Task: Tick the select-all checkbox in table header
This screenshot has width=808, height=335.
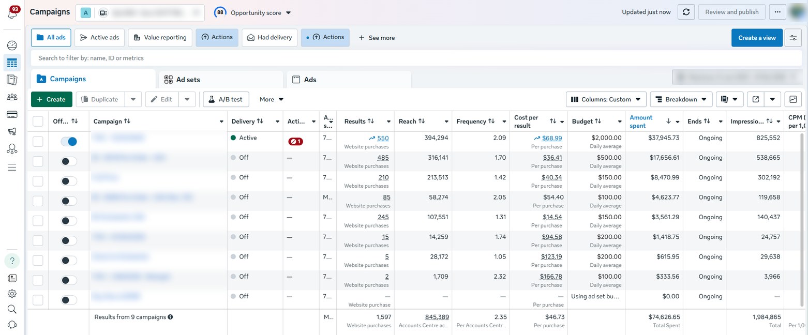Action: (38, 121)
